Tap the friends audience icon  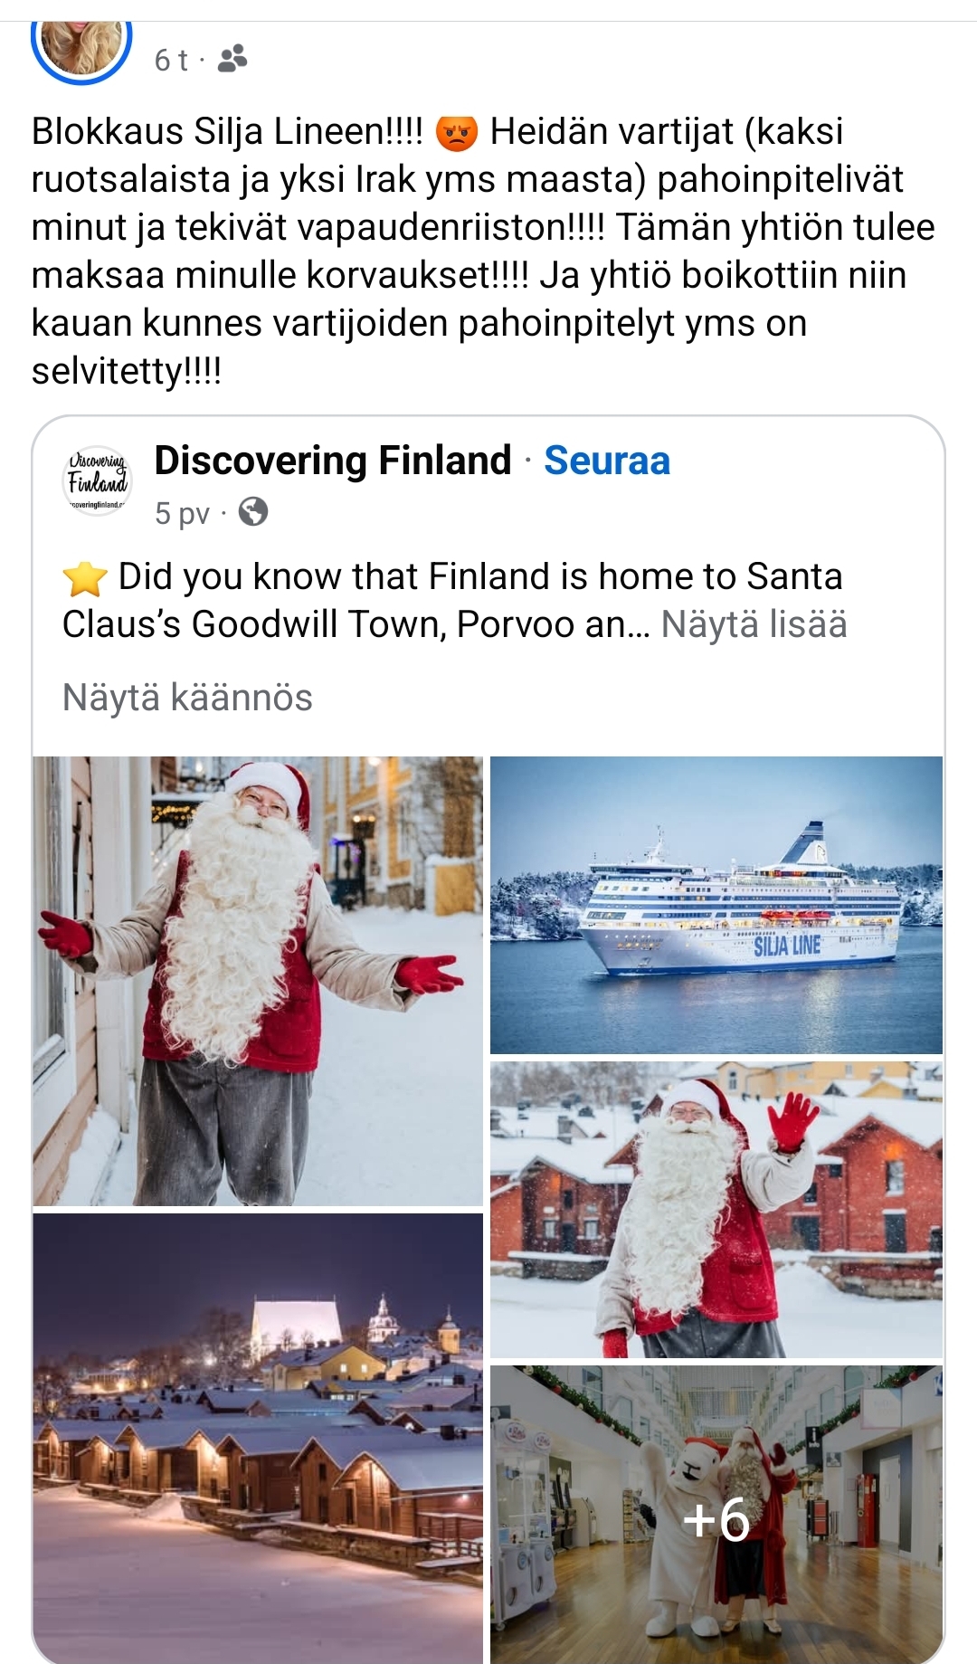tap(232, 59)
